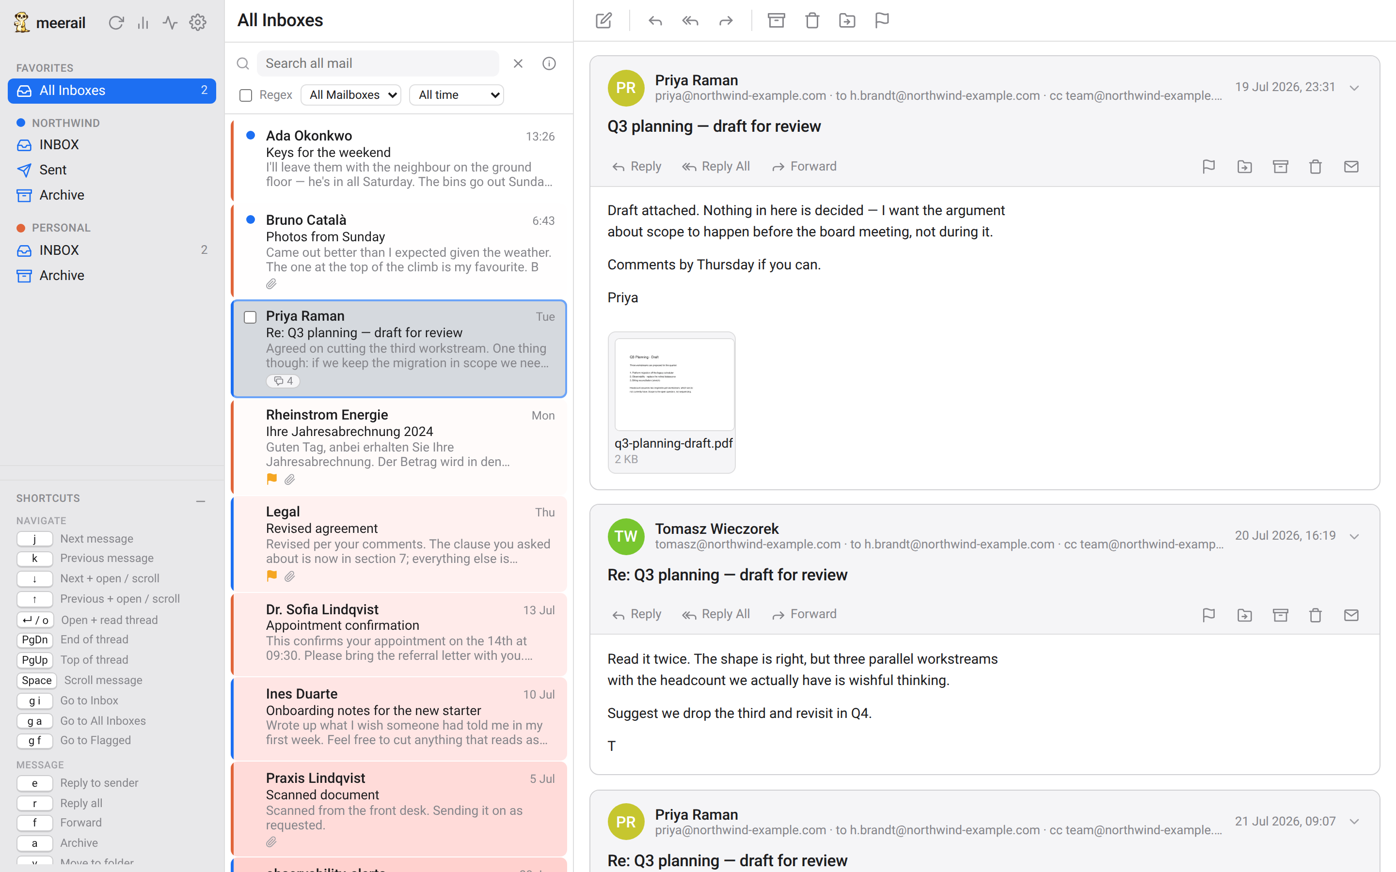1396x872 pixels.
Task: Open the All Mailboxes dropdown
Action: point(351,95)
